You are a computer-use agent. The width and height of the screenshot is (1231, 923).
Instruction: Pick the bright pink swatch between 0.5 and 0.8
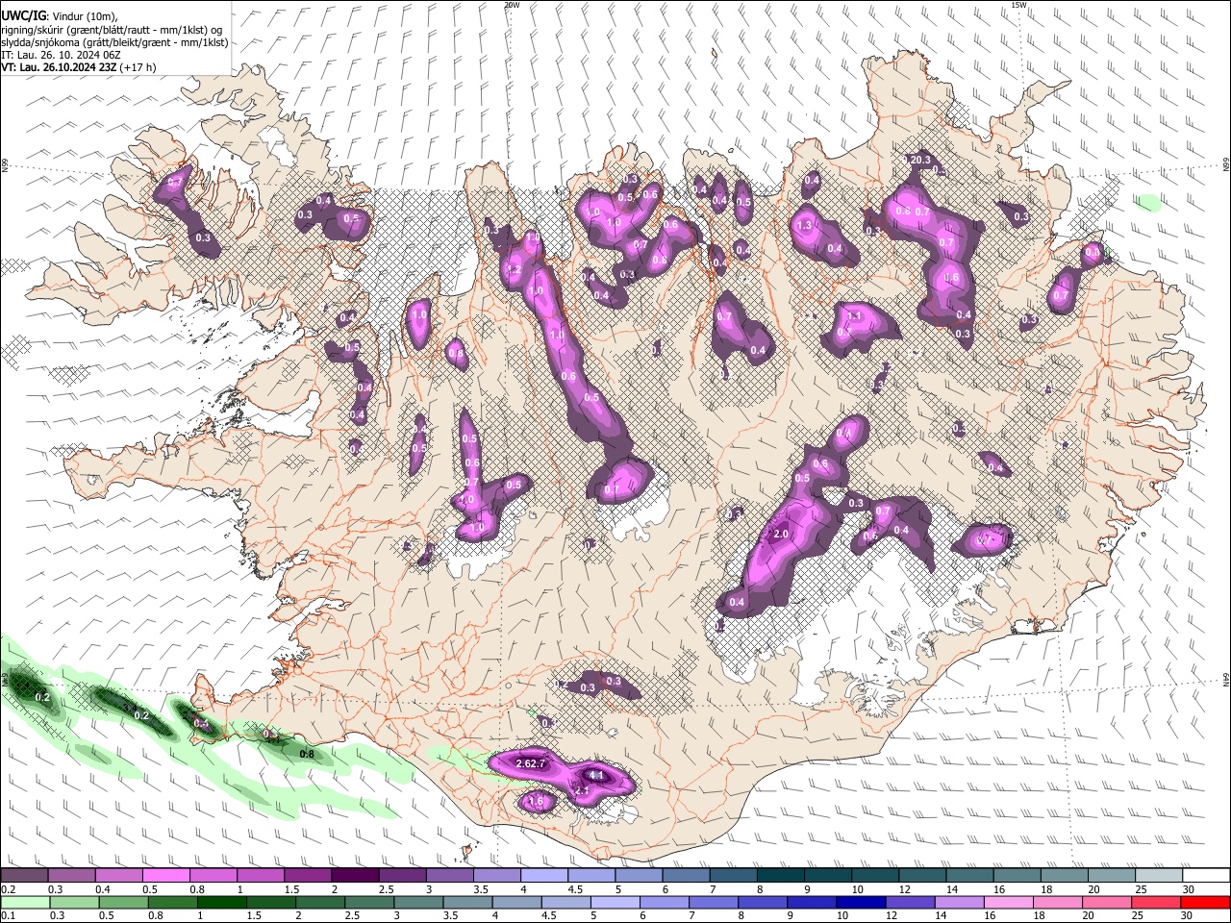[165, 876]
